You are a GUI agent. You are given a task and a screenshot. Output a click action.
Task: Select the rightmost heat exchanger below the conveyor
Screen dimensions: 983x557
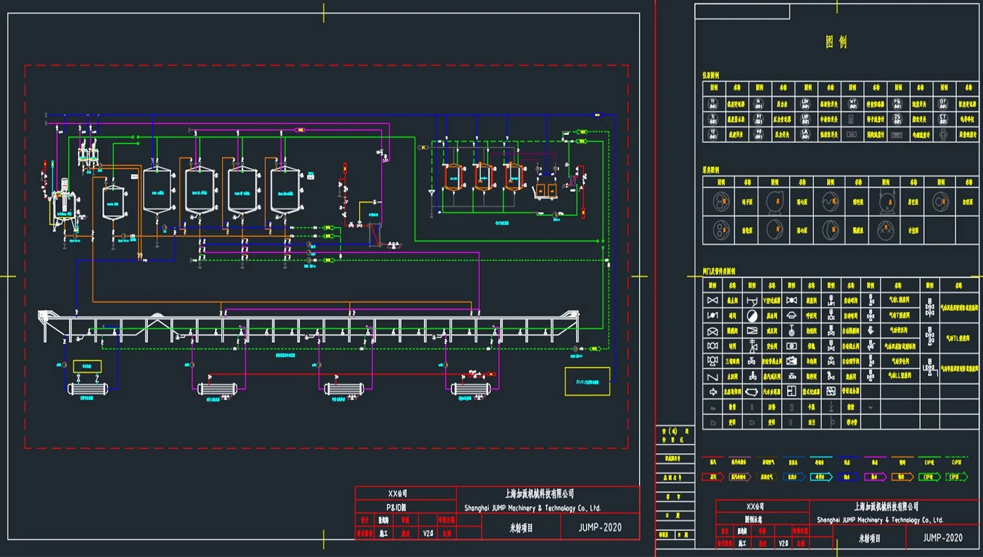click(471, 389)
